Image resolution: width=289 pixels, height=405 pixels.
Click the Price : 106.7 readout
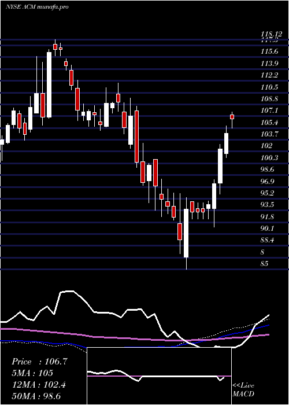(39, 362)
